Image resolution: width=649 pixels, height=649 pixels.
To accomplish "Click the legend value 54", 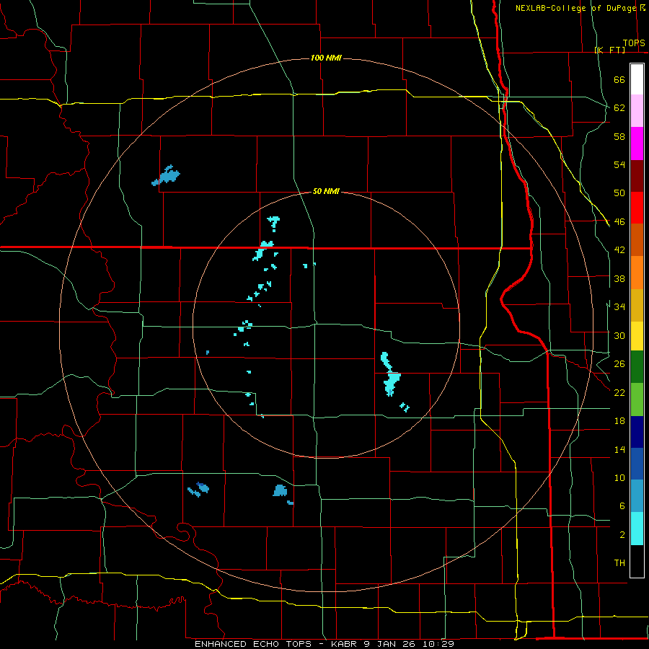I will (619, 164).
